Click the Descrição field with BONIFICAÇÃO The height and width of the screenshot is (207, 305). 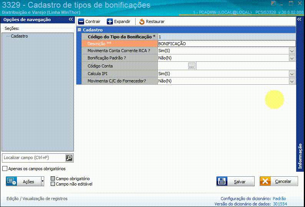pos(227,44)
